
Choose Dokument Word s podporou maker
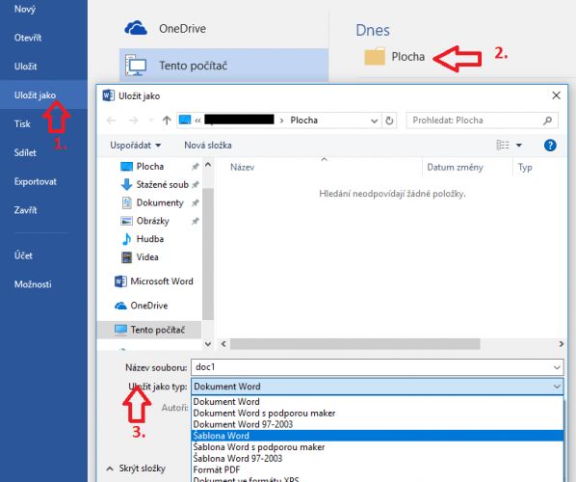[378, 413]
